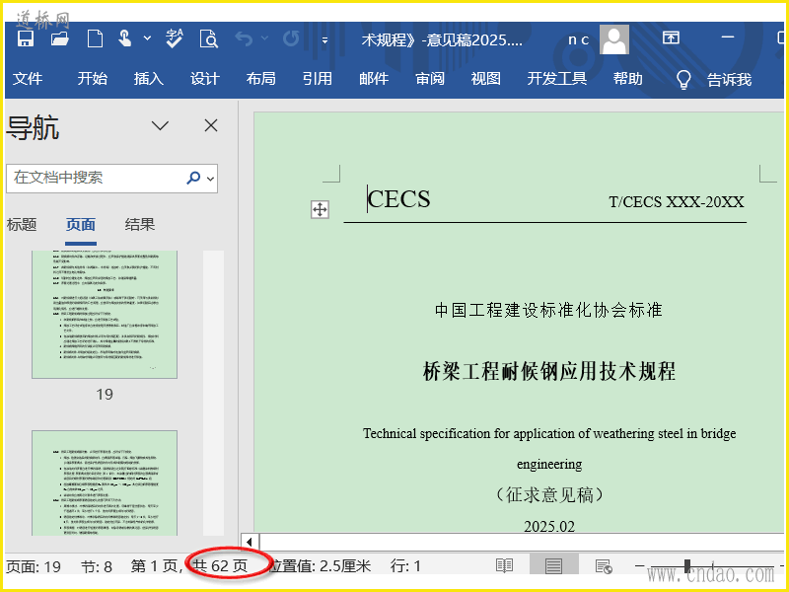Screen dimensions: 789x592
Task: Open the 邮件 ribbon tab
Action: [x=374, y=79]
